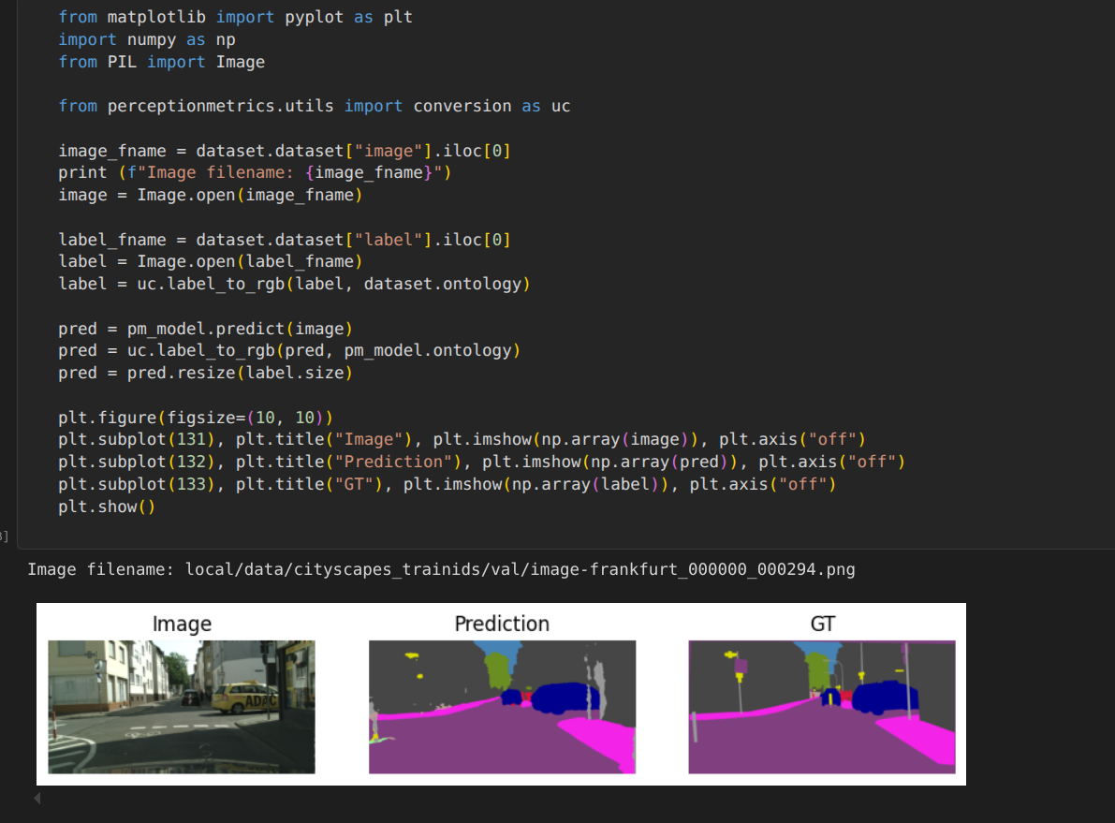This screenshot has height=823, width=1115.
Task: Click the 'Prediction' plot title
Action: click(502, 624)
